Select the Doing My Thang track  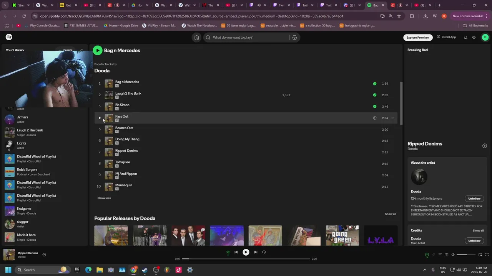click(x=127, y=139)
